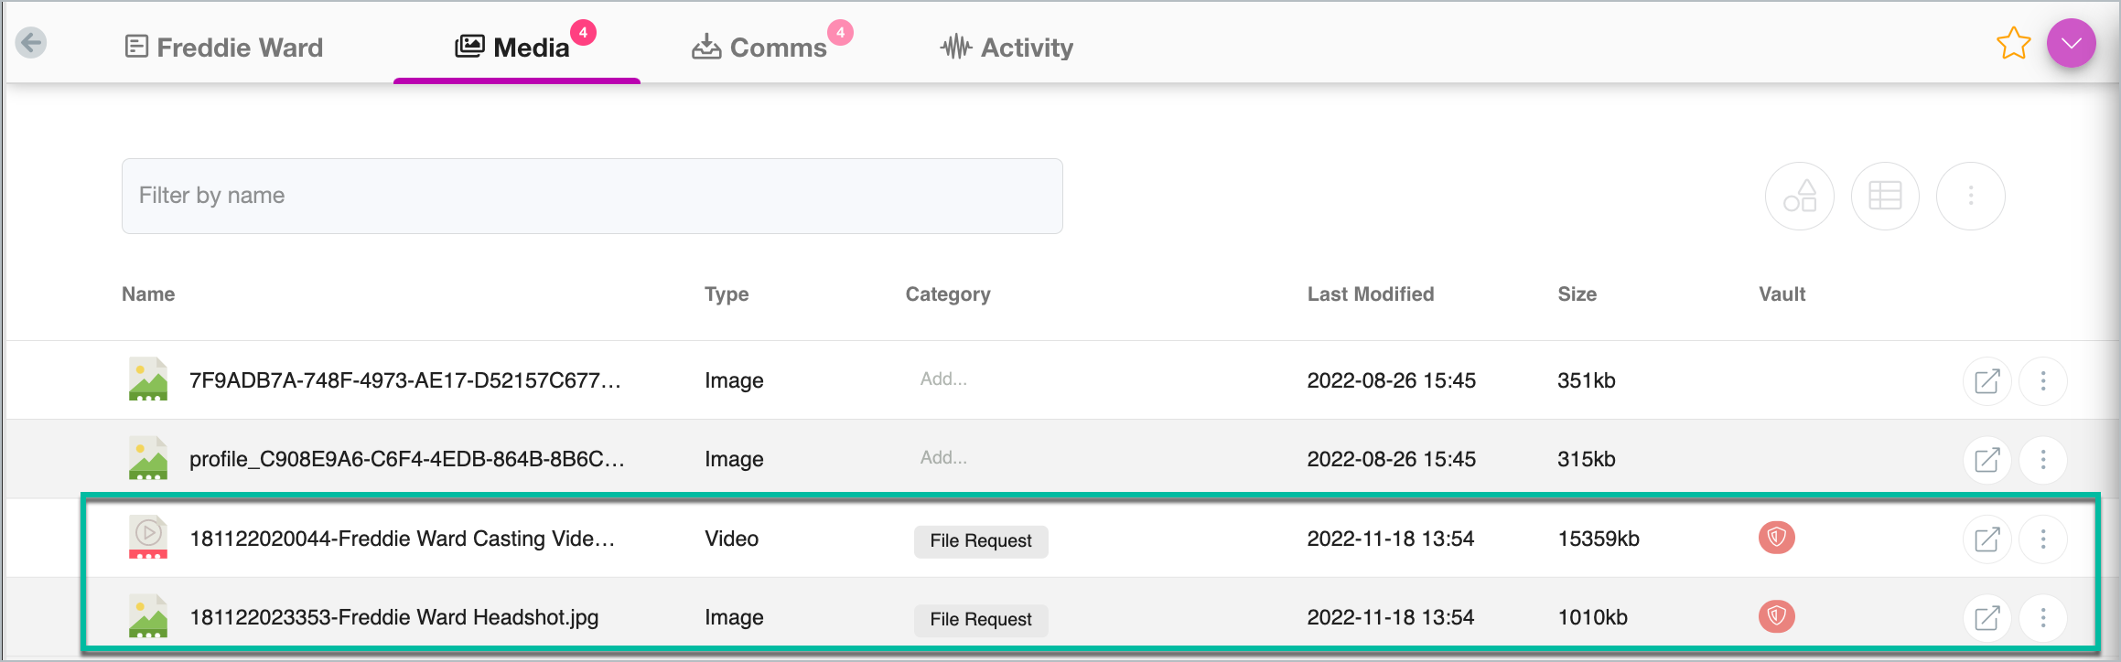Screen dimensions: 2121x662
Task: Switch to the Activity tab
Action: point(1007,48)
